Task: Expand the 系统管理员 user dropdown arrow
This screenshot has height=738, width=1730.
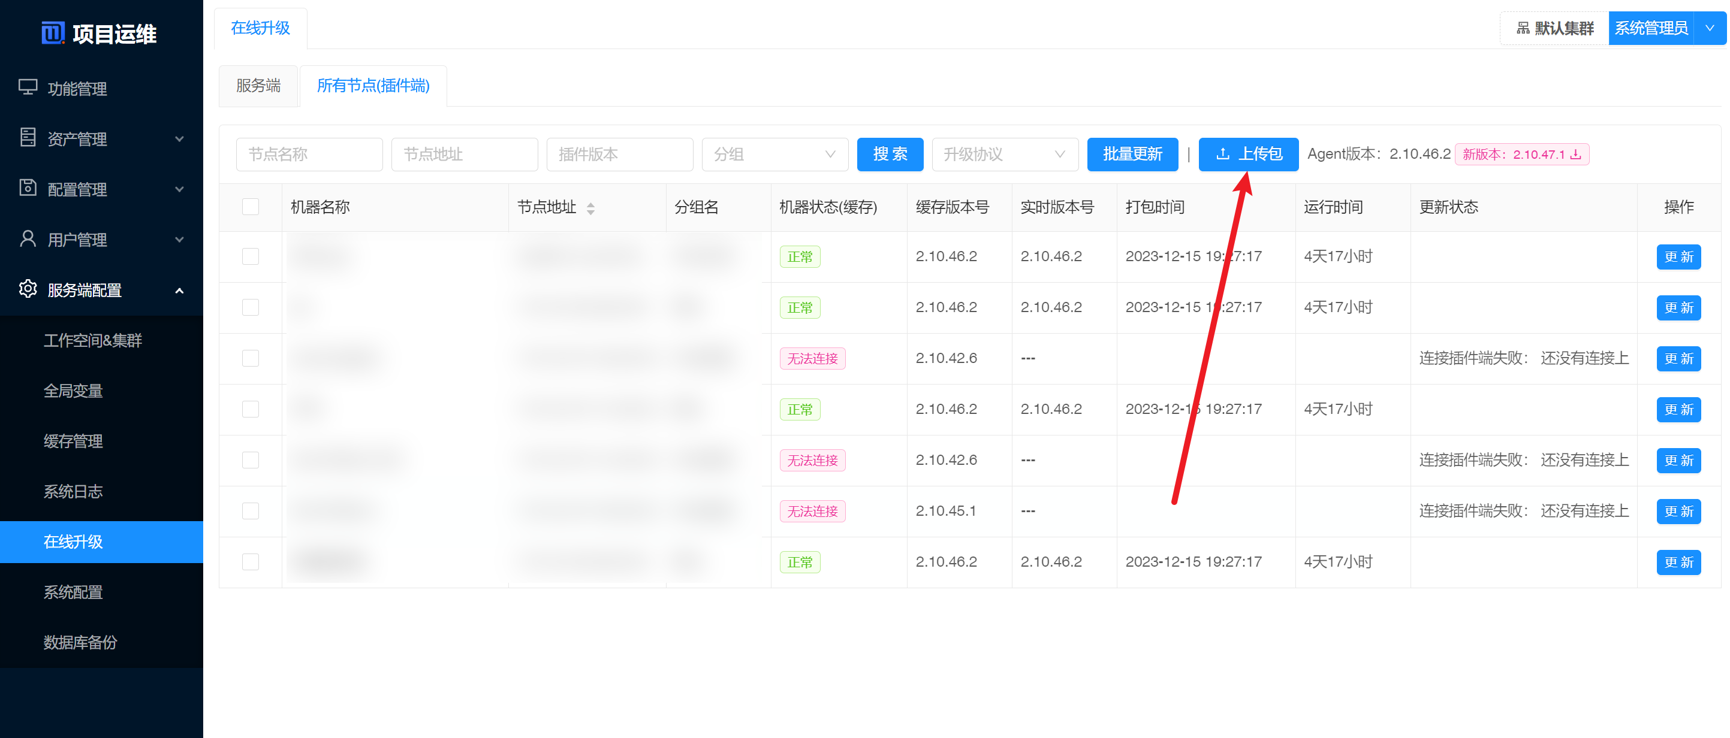Action: [x=1710, y=28]
